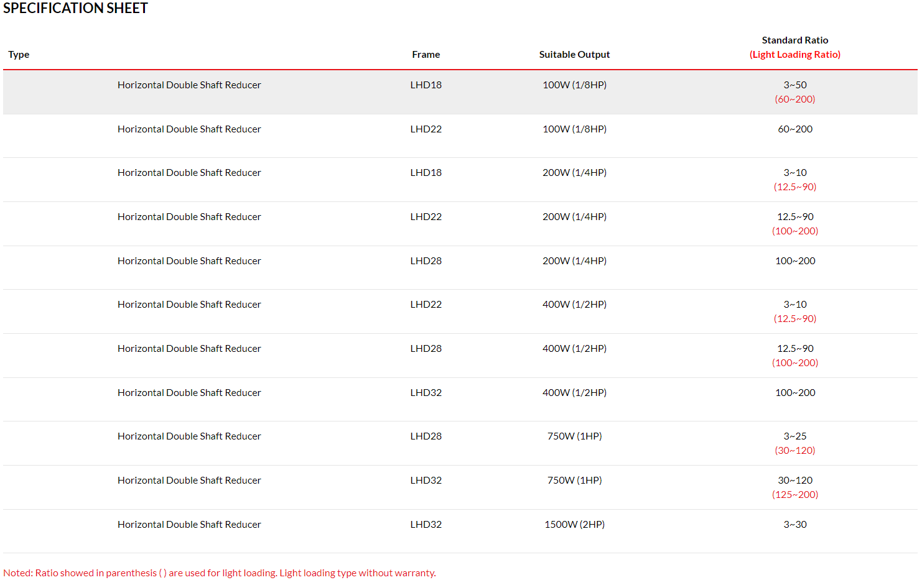Click the red (Light Loading Ratio) header label
Screen dimensions: 922x580
coord(795,55)
